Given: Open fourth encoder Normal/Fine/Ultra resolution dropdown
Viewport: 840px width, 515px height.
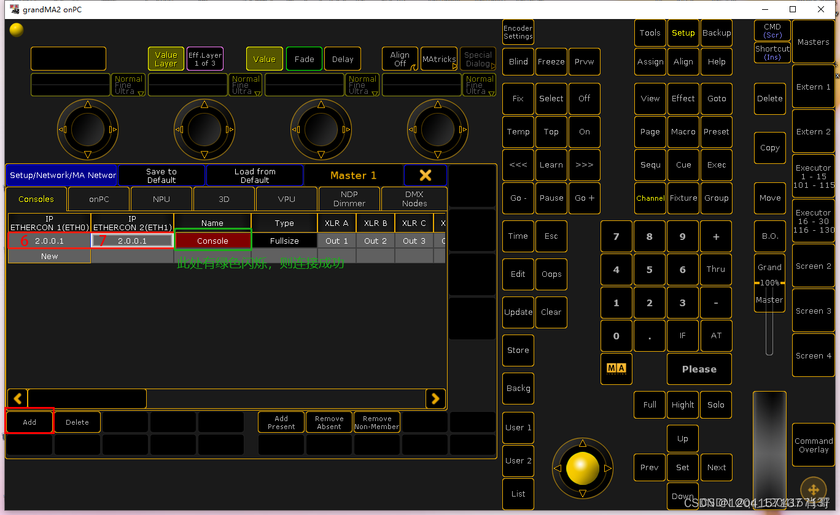Looking at the screenshot, I should click(480, 85).
